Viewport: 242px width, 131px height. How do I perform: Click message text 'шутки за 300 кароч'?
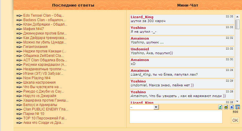click(148, 21)
